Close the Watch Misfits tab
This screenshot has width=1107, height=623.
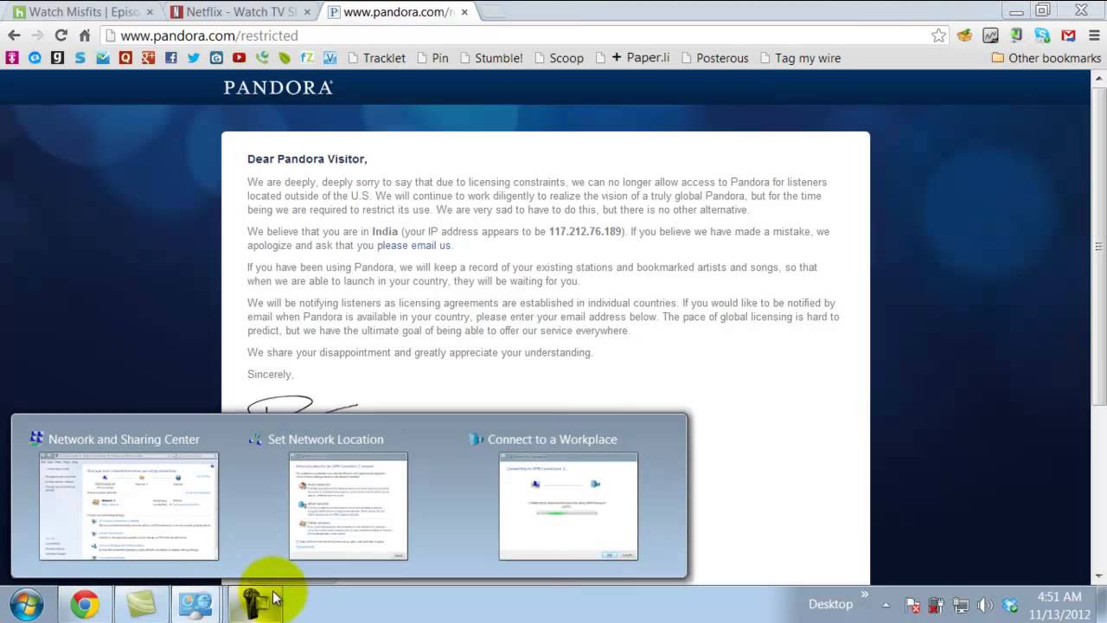(x=150, y=12)
